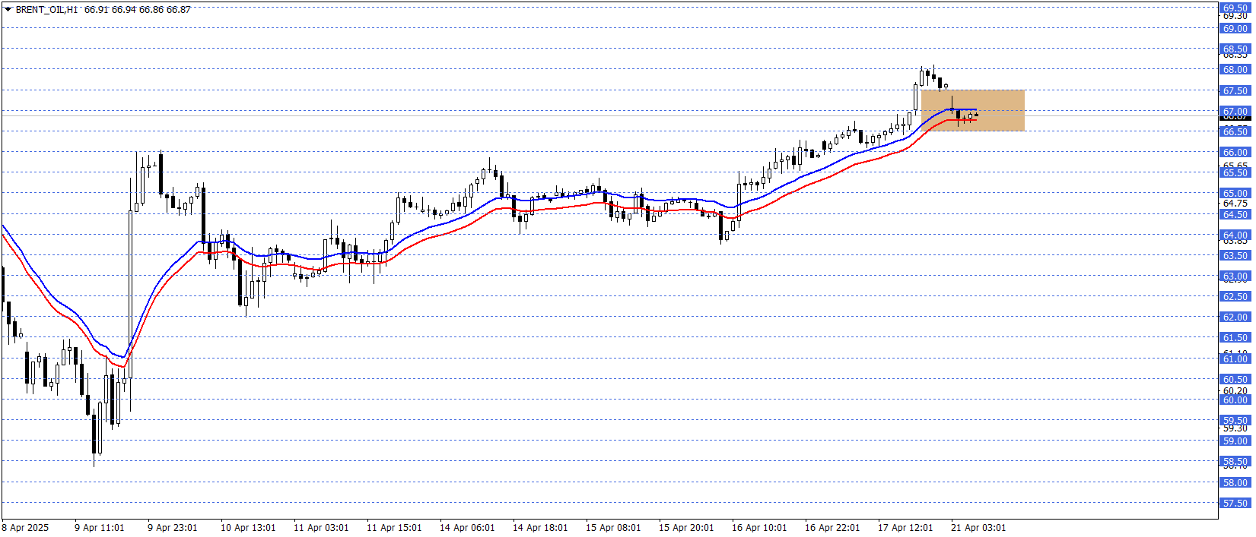
Task: Click the 67.50 price level label
Action: 1235,90
